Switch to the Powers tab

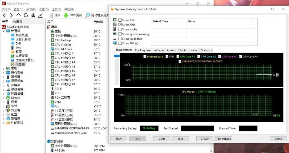click(171, 50)
